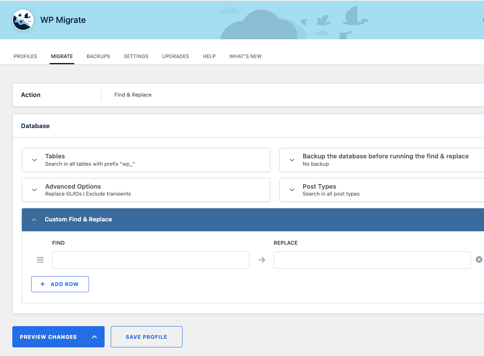Click the WP Migrate title text
The width and height of the screenshot is (484, 356).
pos(63,20)
